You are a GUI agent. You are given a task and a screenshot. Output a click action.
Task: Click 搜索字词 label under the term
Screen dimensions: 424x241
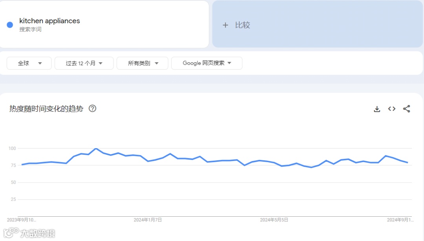[x=30, y=29]
